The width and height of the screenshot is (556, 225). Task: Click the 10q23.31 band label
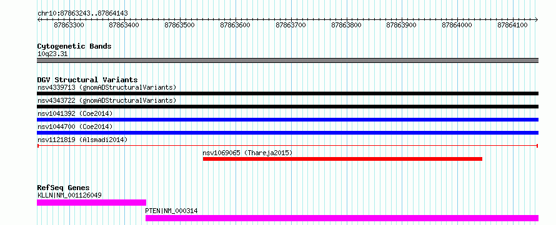click(52, 54)
